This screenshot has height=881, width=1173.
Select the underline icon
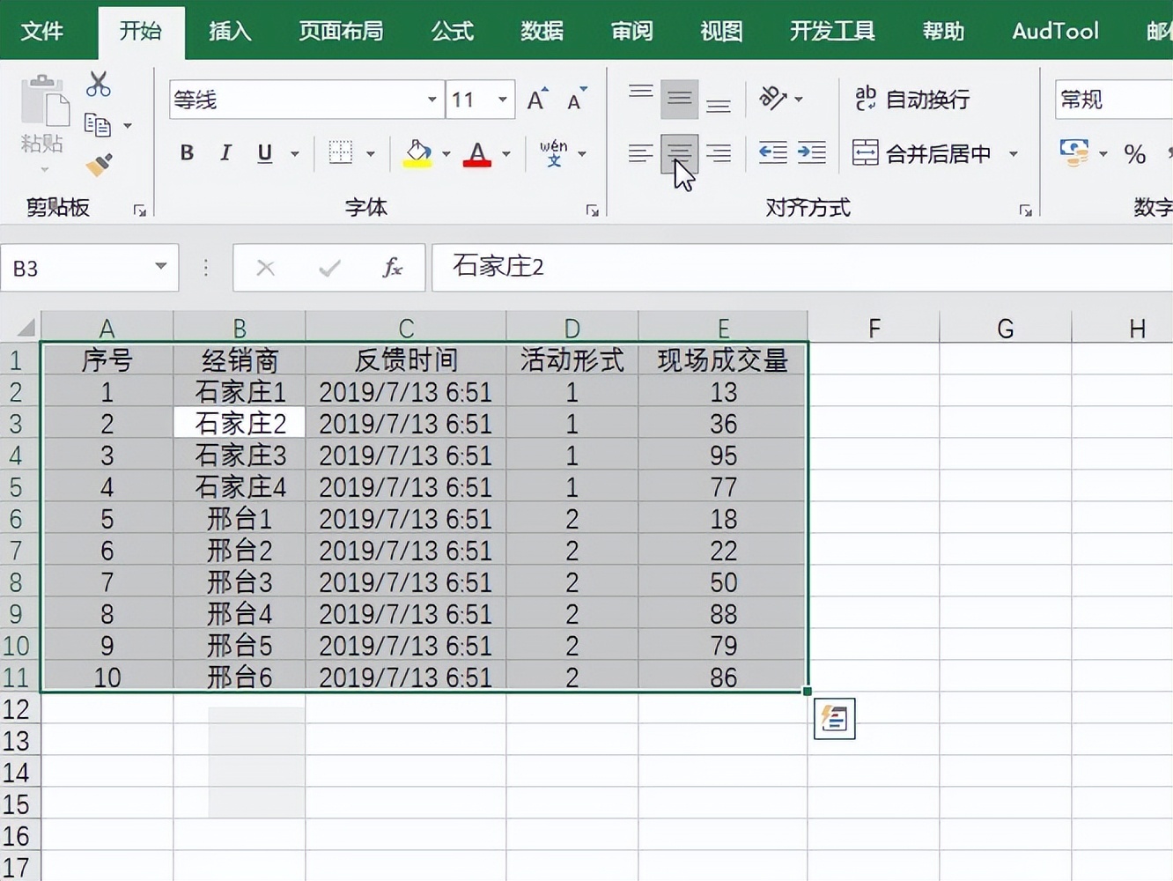tap(263, 152)
